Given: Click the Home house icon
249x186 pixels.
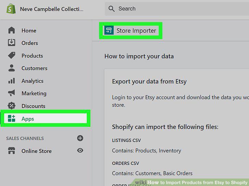Looking at the screenshot, I should (x=11, y=30).
